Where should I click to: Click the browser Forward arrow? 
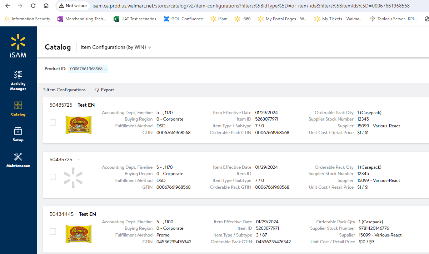(x=20, y=6)
